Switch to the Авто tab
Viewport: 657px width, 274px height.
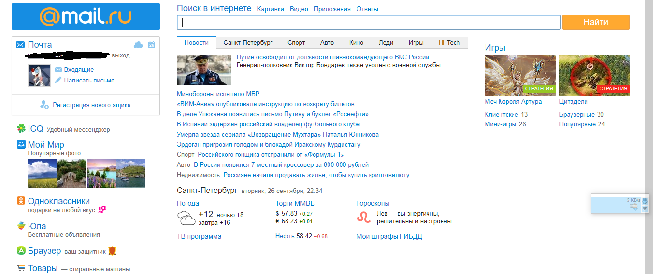point(327,42)
